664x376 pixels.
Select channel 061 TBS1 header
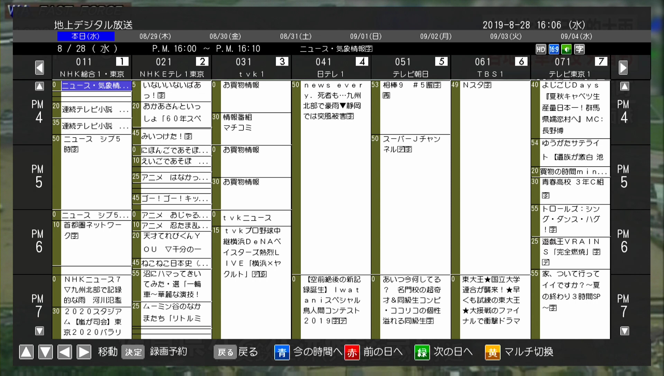tap(491, 67)
